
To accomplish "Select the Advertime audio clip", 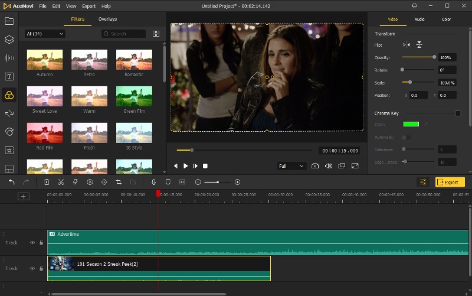I will click(x=258, y=243).
